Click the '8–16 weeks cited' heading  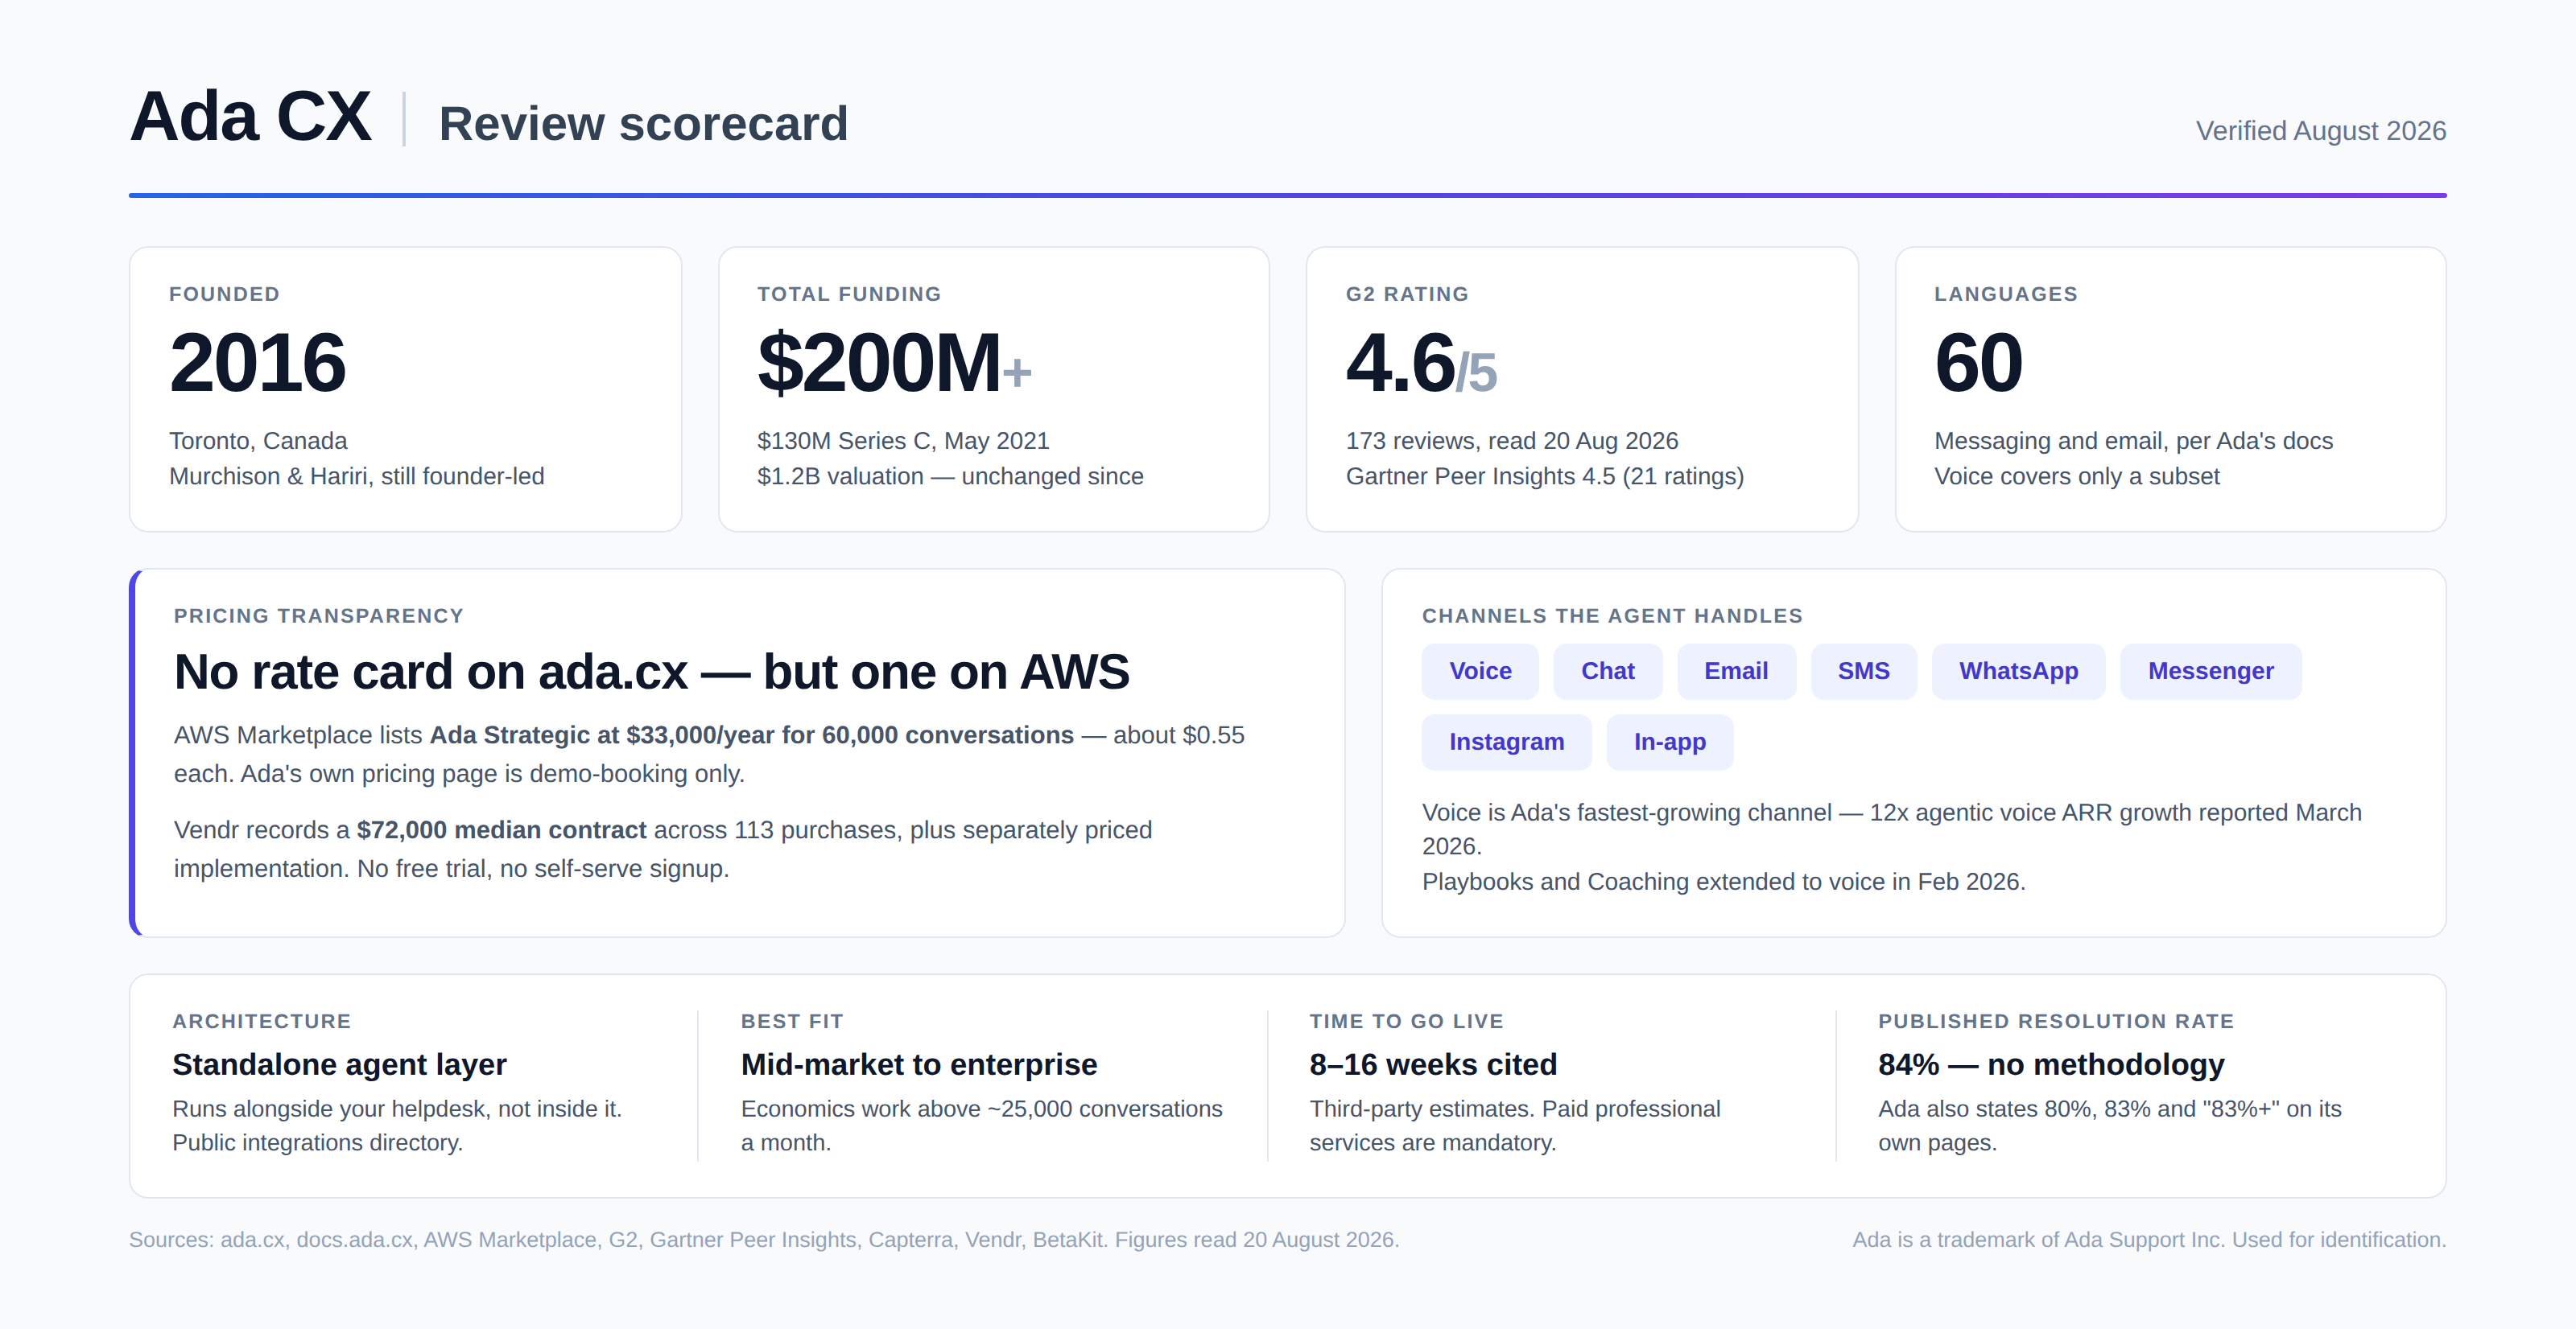(x=1433, y=1065)
